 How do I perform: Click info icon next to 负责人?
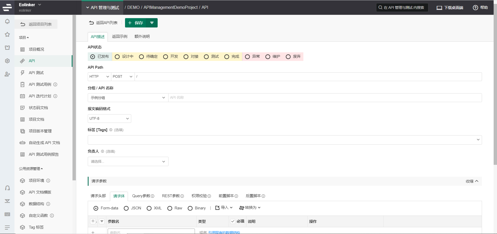(103, 151)
